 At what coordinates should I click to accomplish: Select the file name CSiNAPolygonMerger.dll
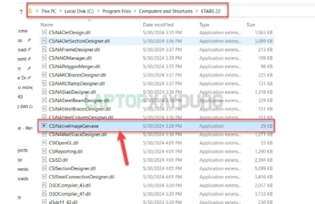tap(74, 67)
